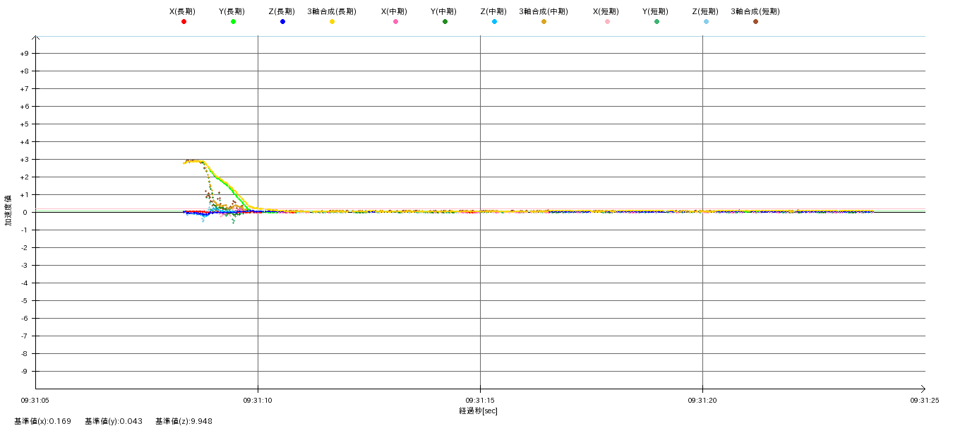The width and height of the screenshot is (953, 431).
Task: Hide the Y(中期) series via legend label
Action: (443, 12)
